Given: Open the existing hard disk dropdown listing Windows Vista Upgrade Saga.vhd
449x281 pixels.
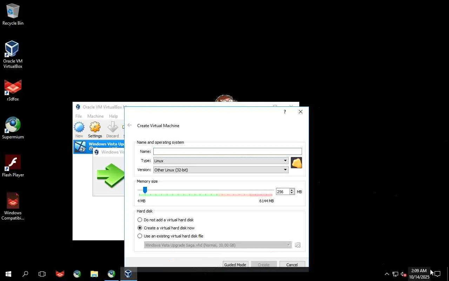Looking at the screenshot, I should [218, 245].
